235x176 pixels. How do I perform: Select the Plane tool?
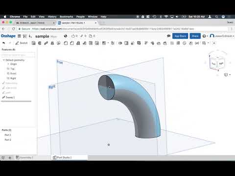tap(204, 43)
